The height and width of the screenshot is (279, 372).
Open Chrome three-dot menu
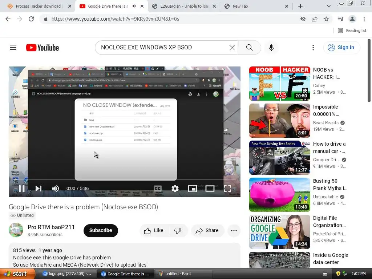tap(364, 19)
